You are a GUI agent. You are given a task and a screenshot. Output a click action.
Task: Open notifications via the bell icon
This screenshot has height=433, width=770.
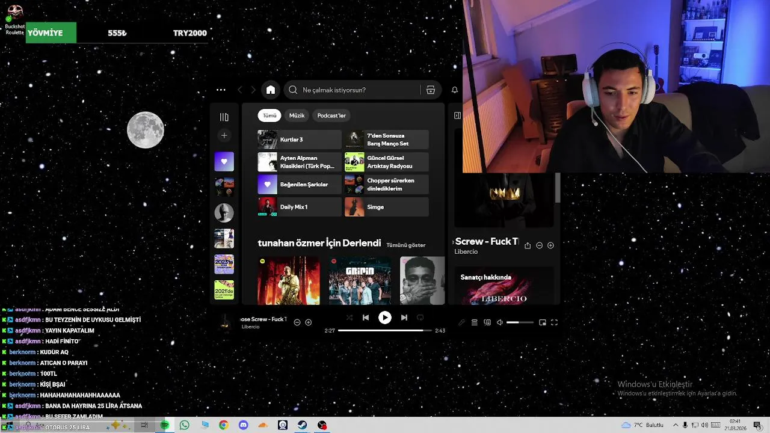pos(455,90)
